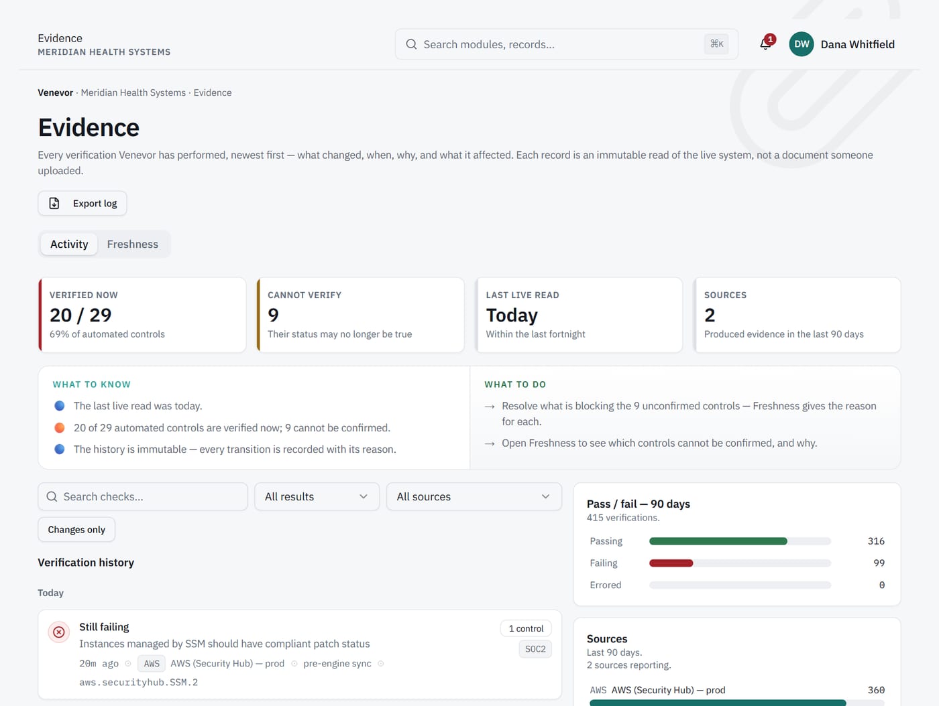Click the Still failing record title
Image resolution: width=939 pixels, height=706 pixels.
[x=104, y=627]
